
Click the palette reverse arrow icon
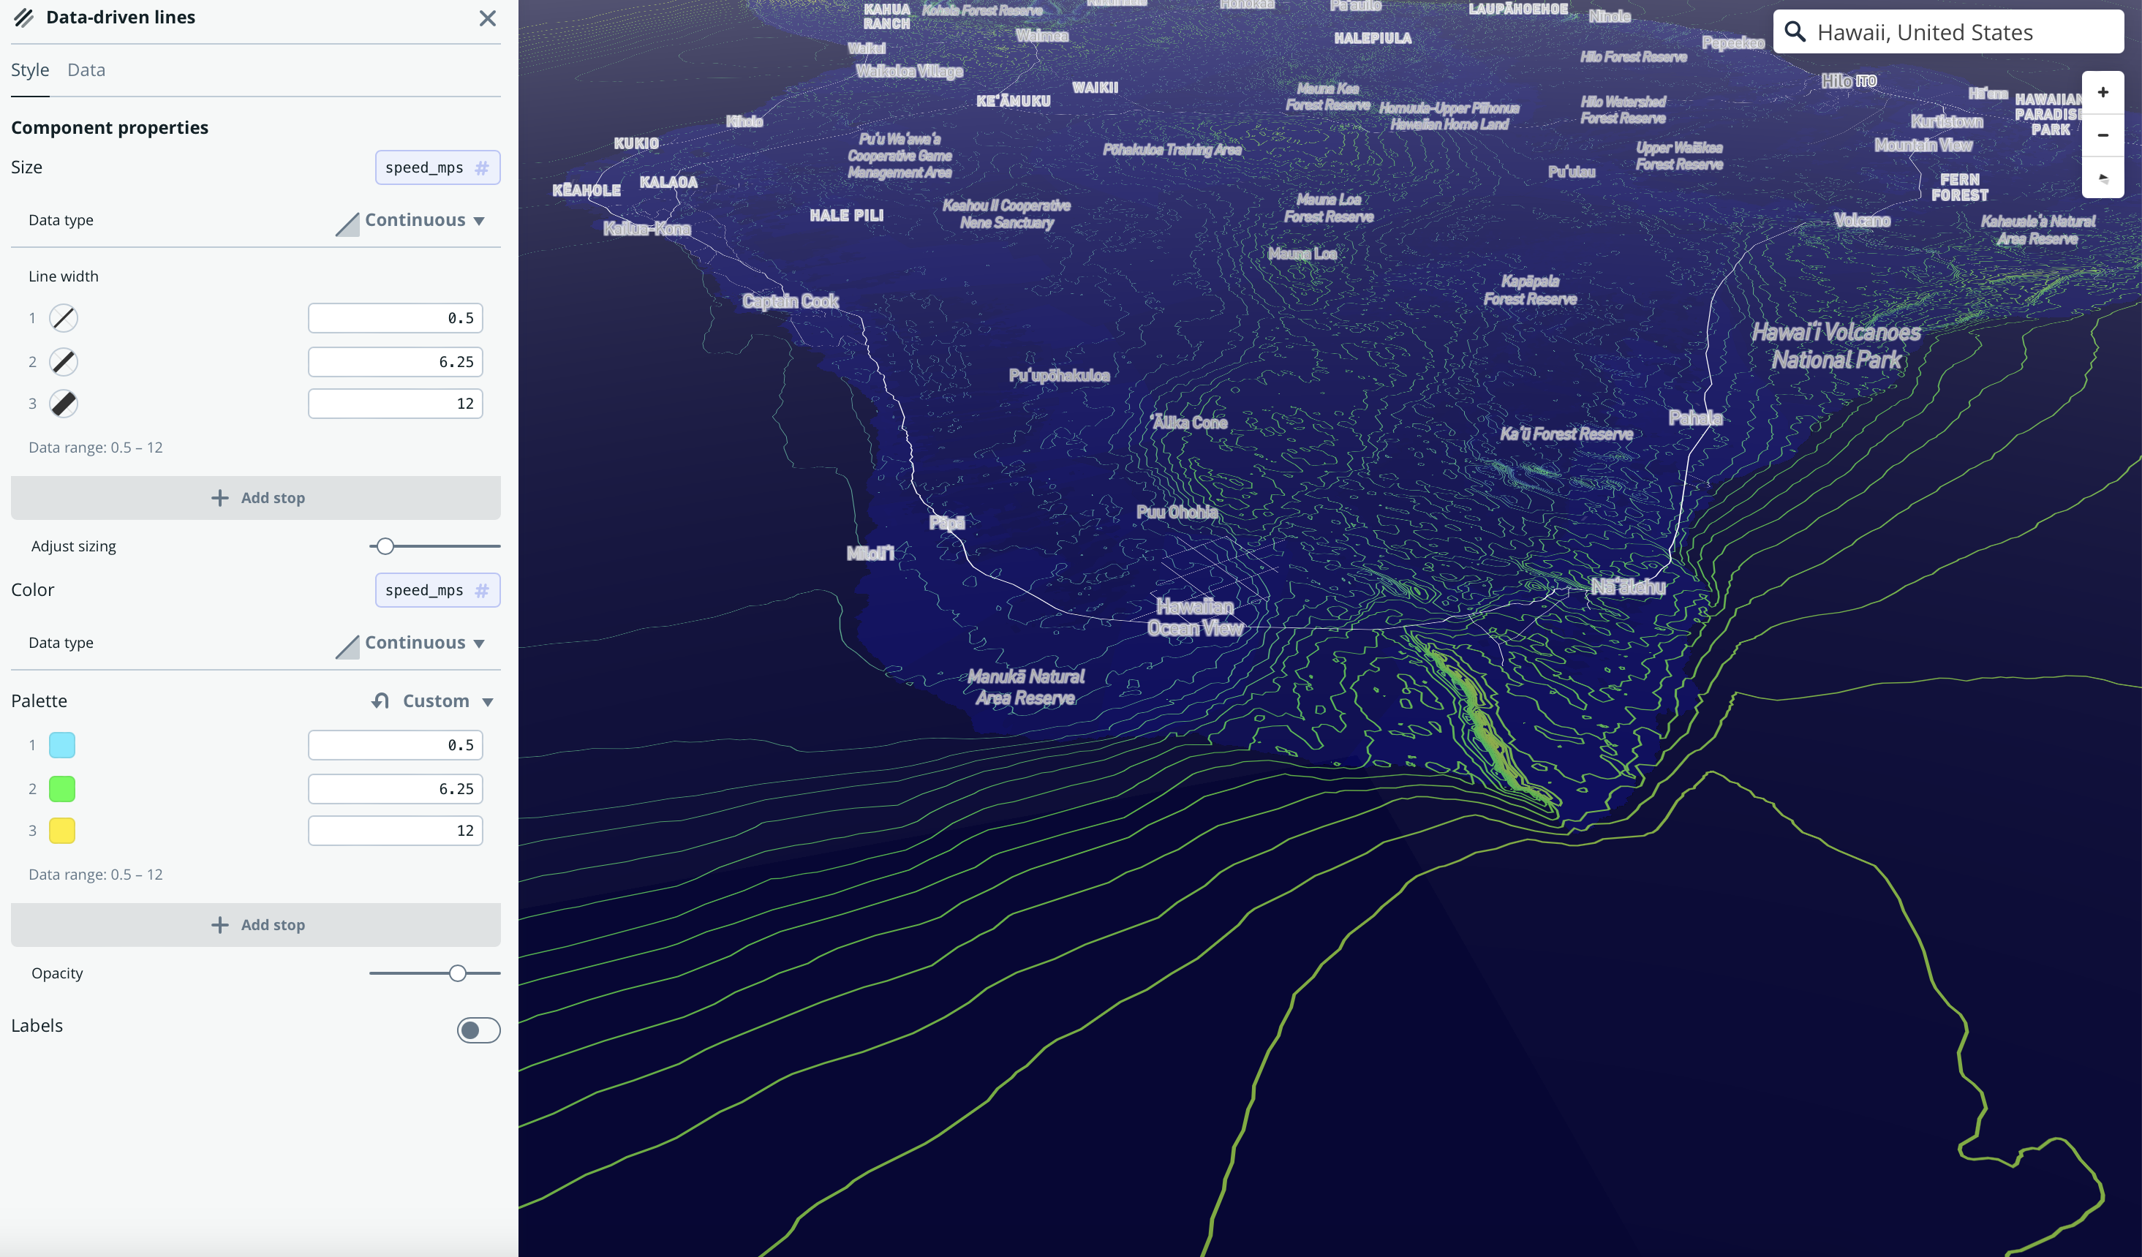pyautogui.click(x=380, y=701)
